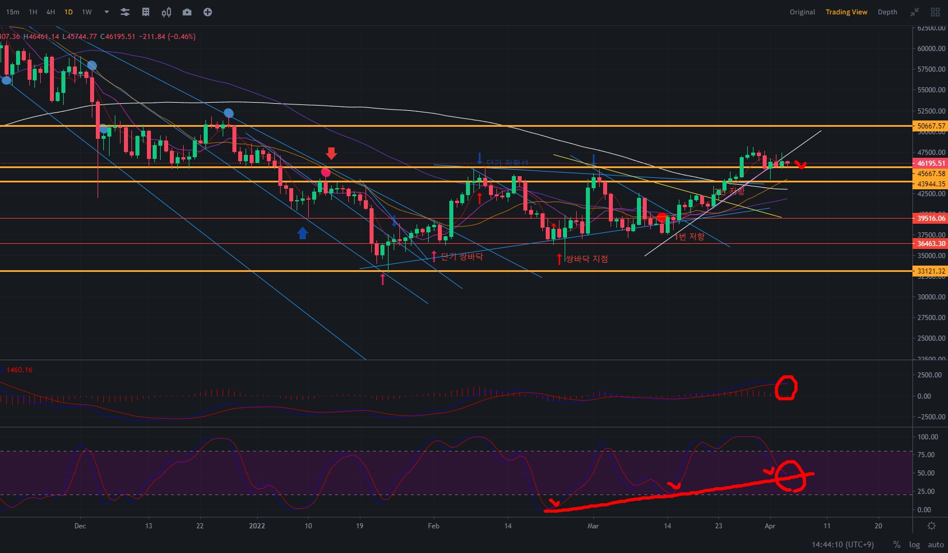Screen dimensions: 948x553
Task: Open time axis settings gear icon
Action: [931, 526]
